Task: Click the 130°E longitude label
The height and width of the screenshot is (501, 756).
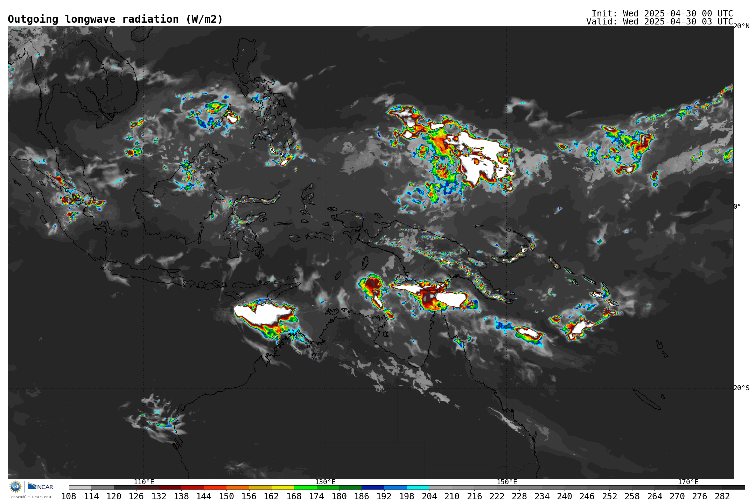Action: 325,482
